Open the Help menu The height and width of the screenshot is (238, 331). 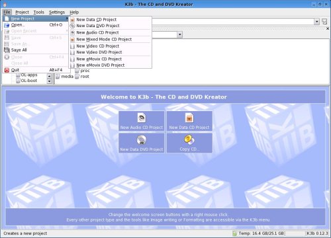(74, 12)
